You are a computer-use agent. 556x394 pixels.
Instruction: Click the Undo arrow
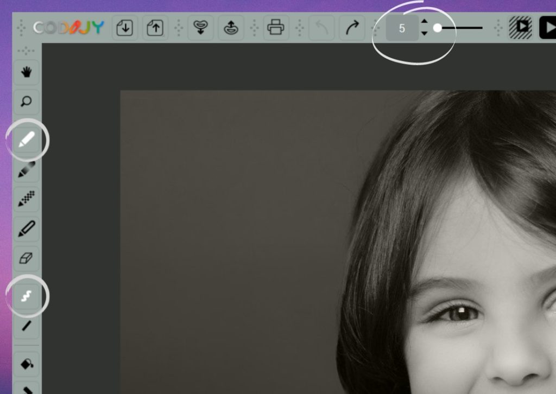322,27
